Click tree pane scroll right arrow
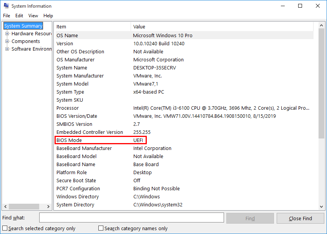This screenshot has width=327, height=234. pyautogui.click(x=48, y=206)
